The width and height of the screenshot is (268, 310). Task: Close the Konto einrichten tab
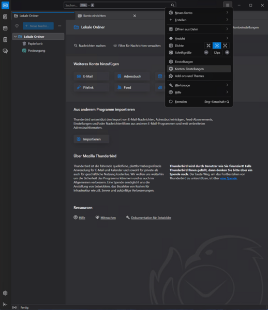(135, 16)
